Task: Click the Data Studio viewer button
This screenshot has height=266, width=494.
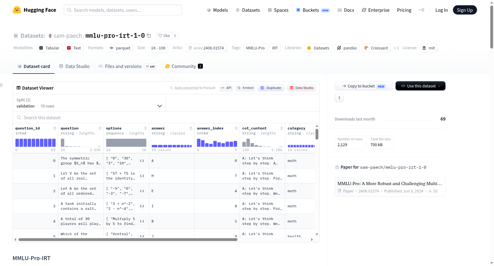Action: (x=301, y=88)
